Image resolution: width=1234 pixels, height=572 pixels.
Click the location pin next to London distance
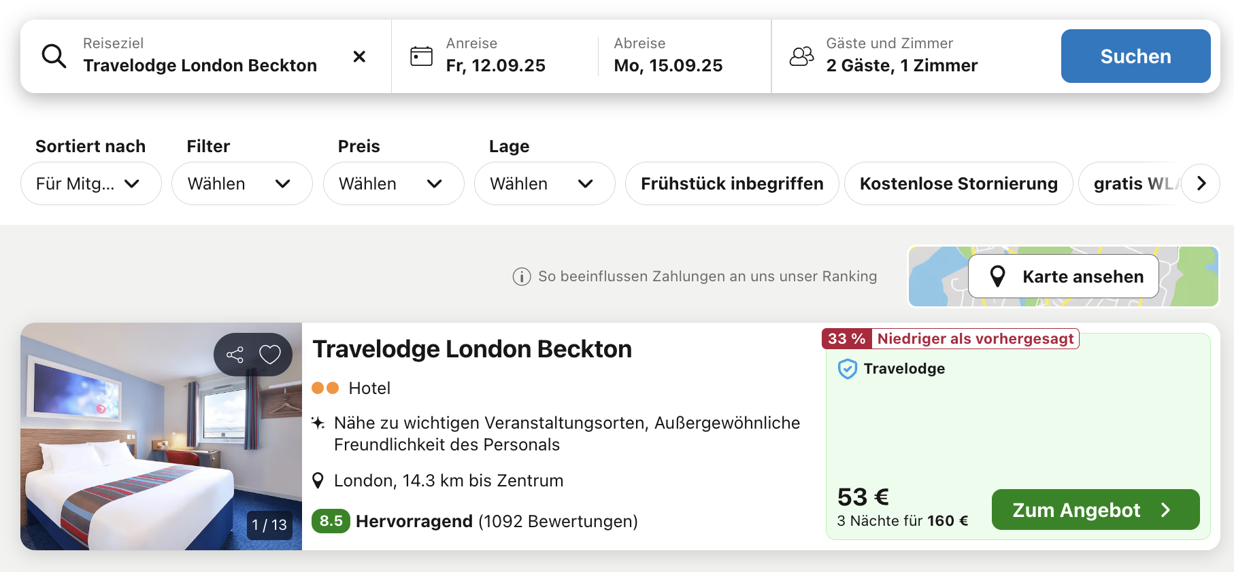[318, 481]
